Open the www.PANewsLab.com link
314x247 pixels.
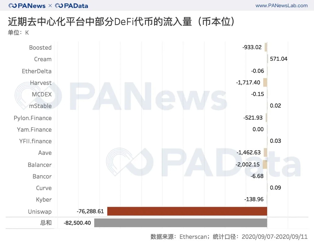(281, 6)
